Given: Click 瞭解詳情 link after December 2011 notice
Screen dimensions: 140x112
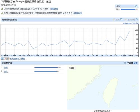Looking at the screenshot, I should 54,9.
